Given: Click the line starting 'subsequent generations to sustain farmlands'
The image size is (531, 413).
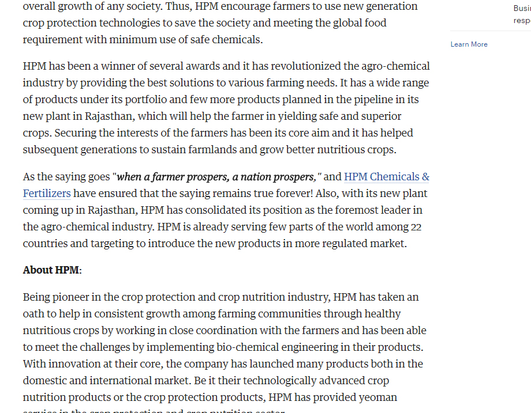Looking at the screenshot, I should click(210, 149).
